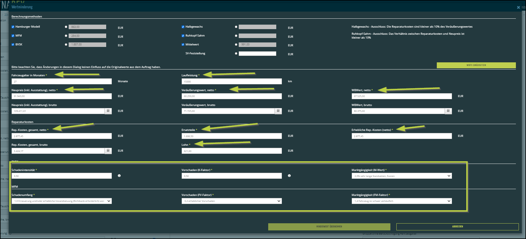Image resolution: width=526 pixels, height=239 pixels.
Task: Toggle the BVSK checkbox
Action: [x=13, y=45]
